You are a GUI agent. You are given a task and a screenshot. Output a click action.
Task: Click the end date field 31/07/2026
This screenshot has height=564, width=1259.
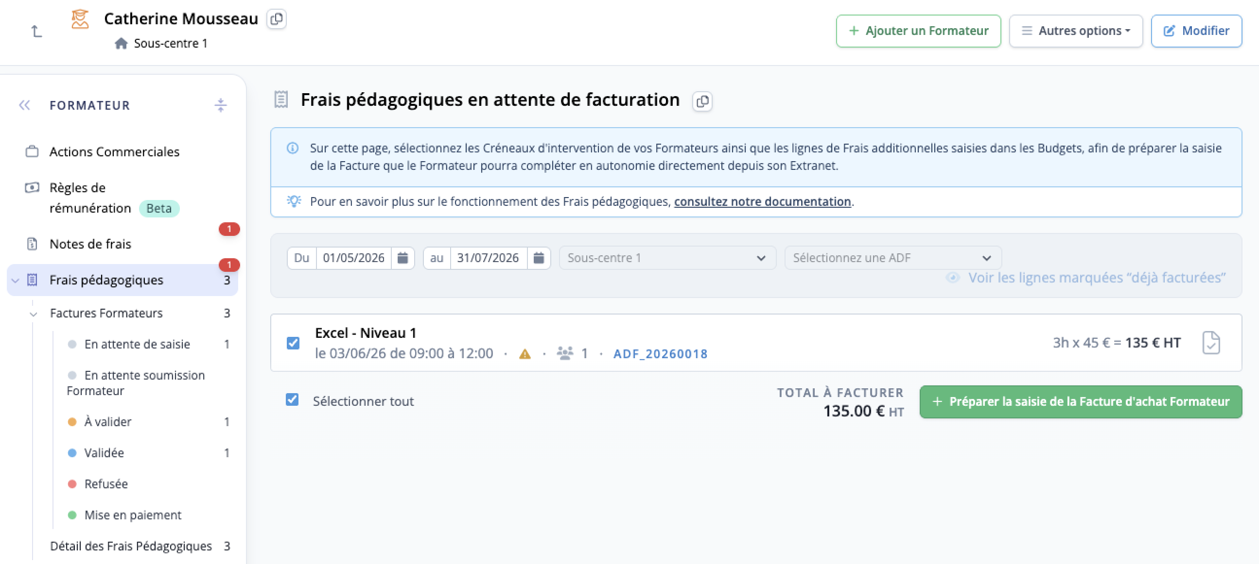(488, 258)
